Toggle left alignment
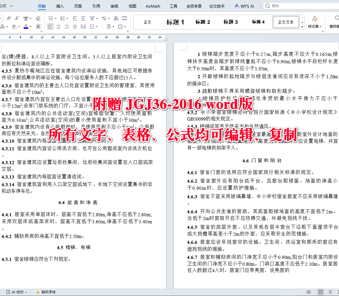This screenshot has width=339, height=296. tap(50, 26)
